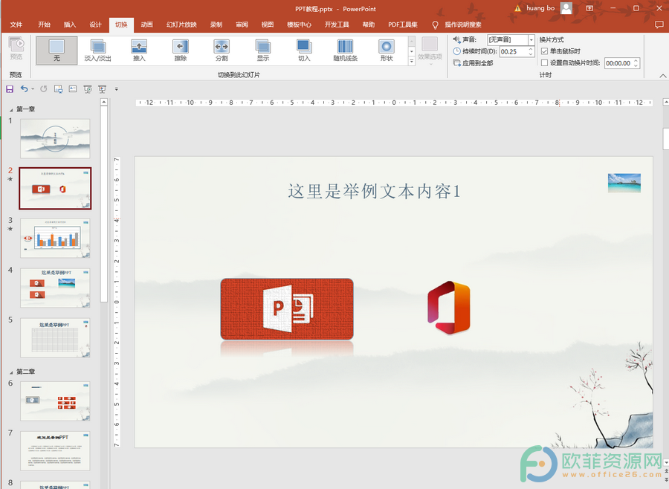
Task: Apply the 切入 cut transition
Action: point(304,51)
